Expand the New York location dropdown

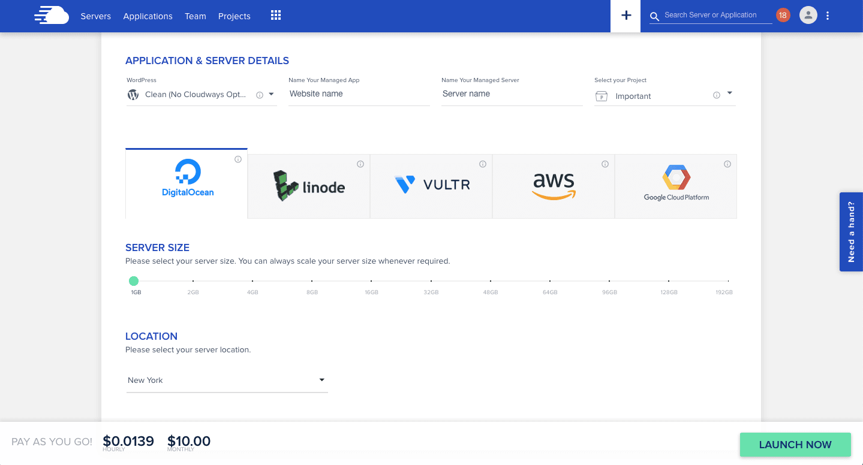tap(321, 380)
